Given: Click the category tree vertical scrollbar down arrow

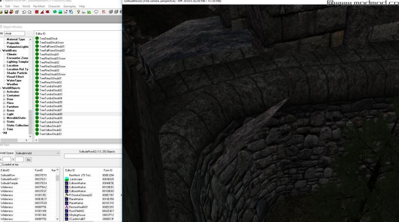Looking at the screenshot, I should click(x=30, y=136).
